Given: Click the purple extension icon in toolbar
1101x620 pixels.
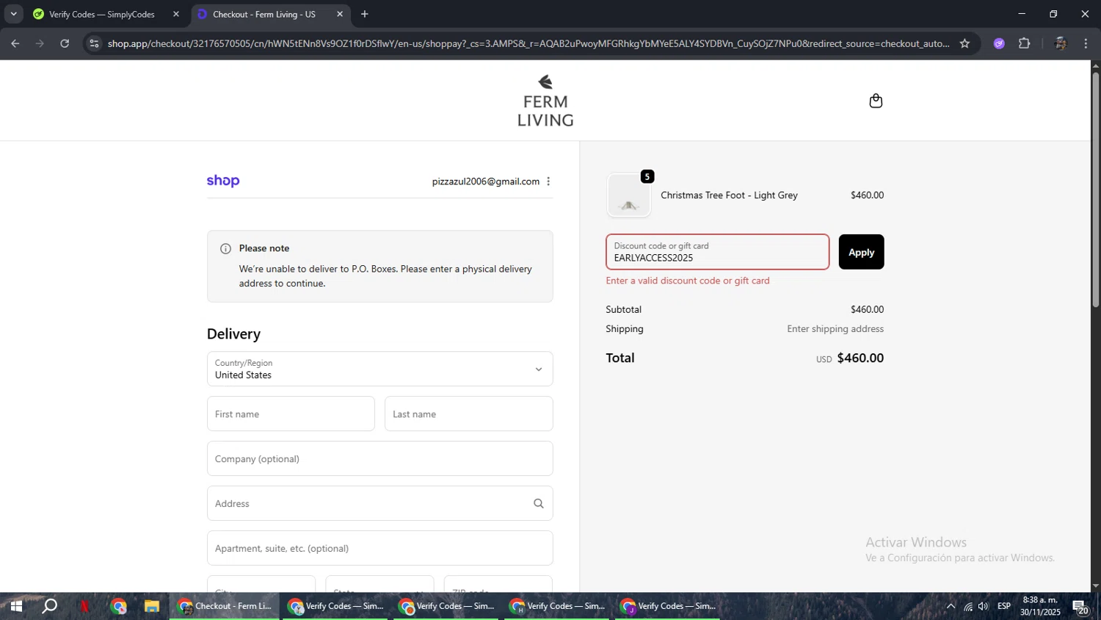Looking at the screenshot, I should point(999,43).
